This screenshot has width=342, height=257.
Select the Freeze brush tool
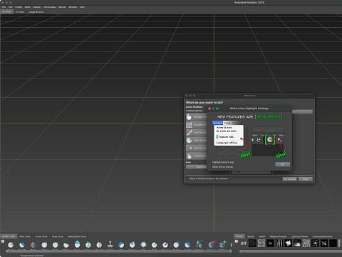click(199, 244)
